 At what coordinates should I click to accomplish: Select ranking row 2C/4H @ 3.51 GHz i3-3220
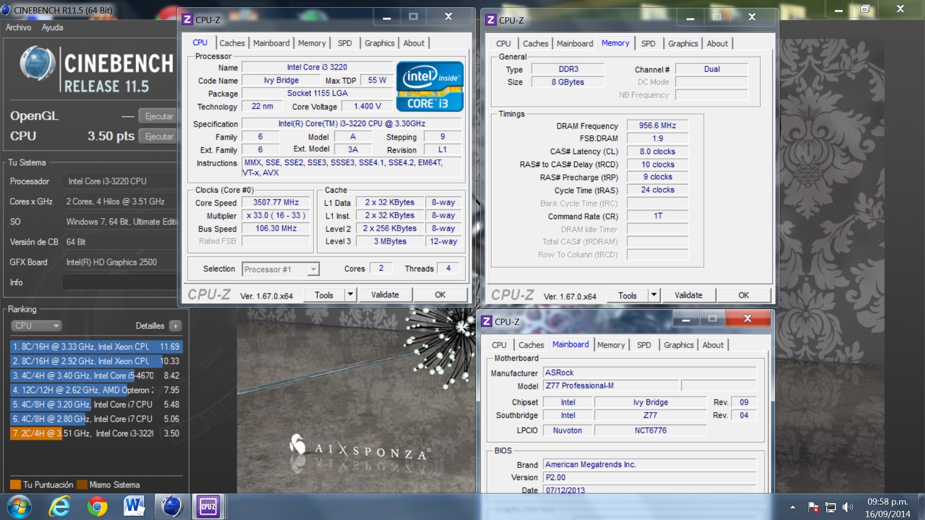(96, 433)
